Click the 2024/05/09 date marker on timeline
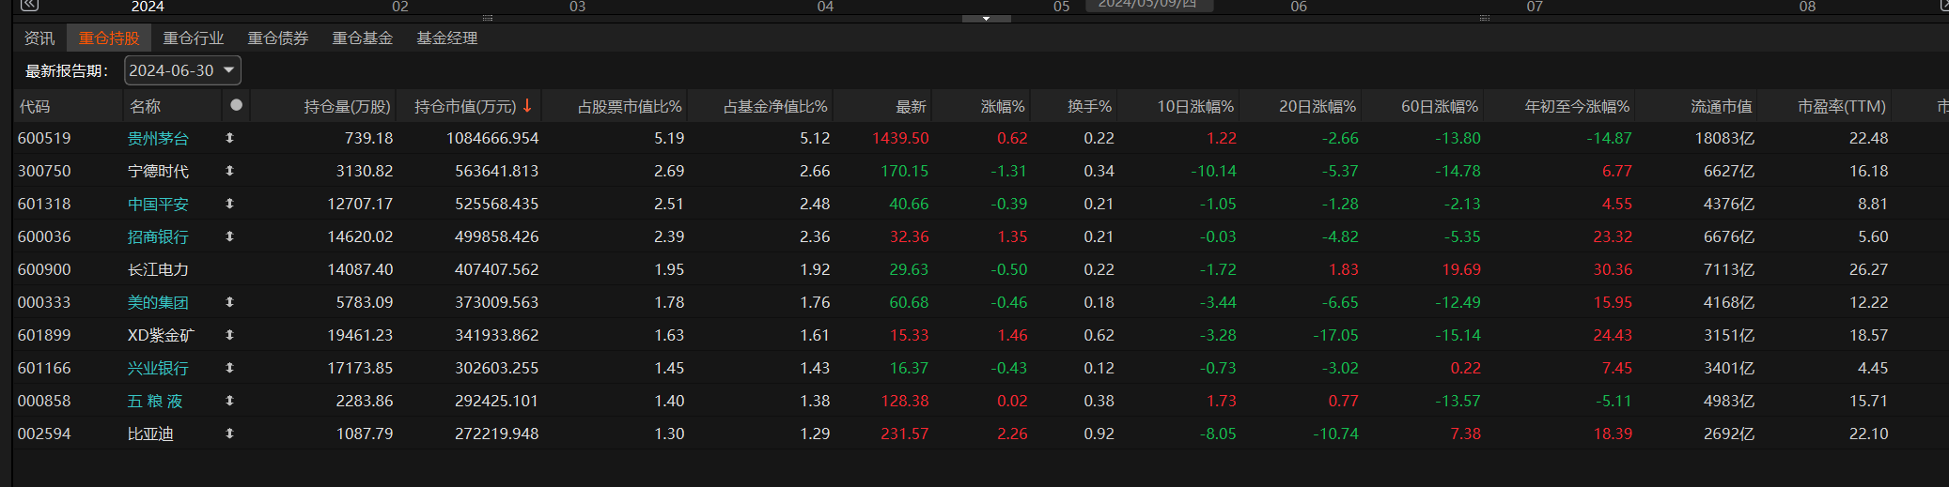Screen dimensions: 1949x487 1148,5
